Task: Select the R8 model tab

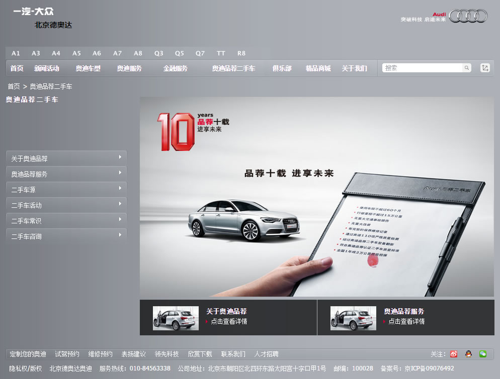Action: (x=241, y=53)
